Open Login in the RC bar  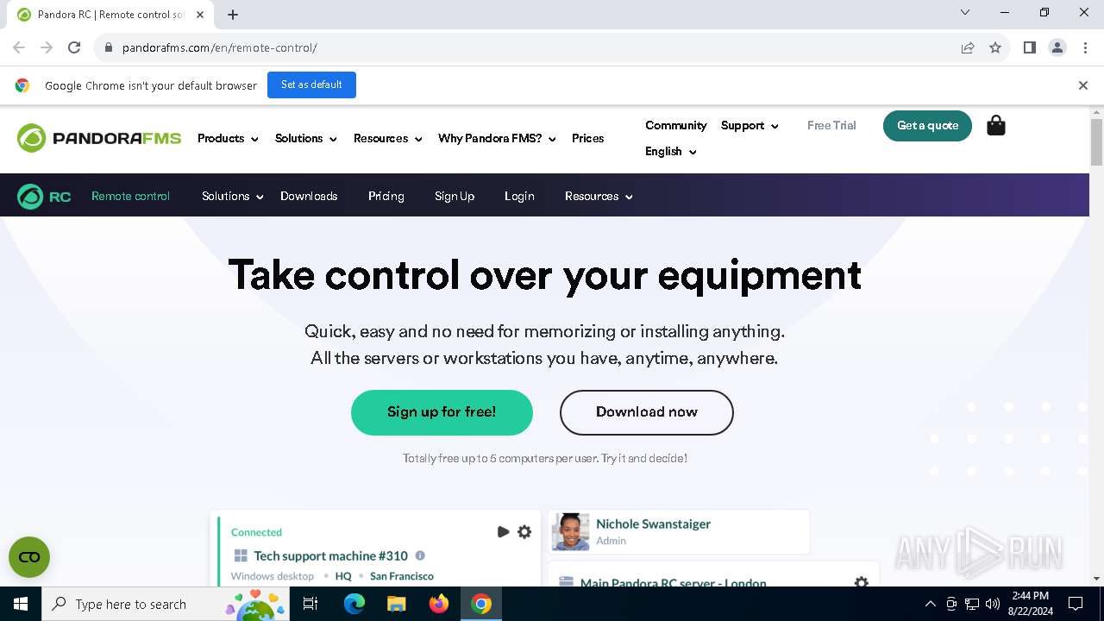[519, 197]
